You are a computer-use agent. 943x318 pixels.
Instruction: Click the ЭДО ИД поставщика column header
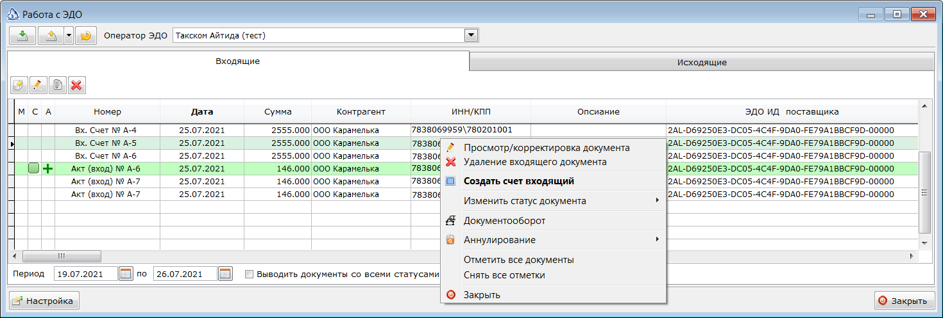pos(792,111)
